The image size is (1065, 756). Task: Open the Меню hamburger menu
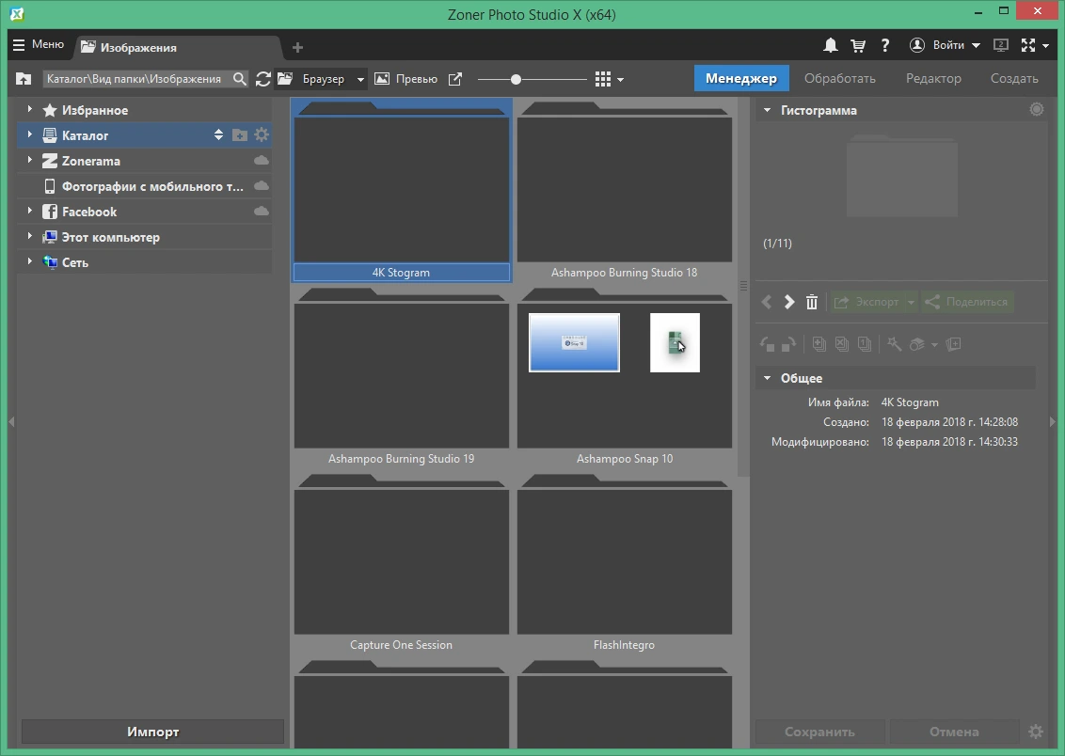[39, 45]
